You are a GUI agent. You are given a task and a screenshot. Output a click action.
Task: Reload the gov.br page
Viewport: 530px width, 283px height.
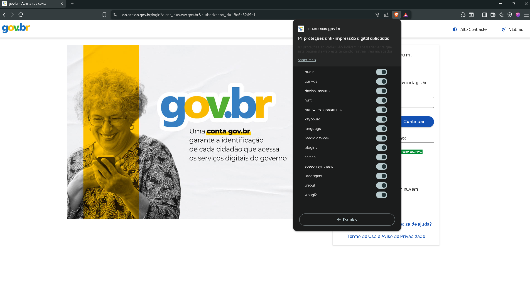coord(21,15)
